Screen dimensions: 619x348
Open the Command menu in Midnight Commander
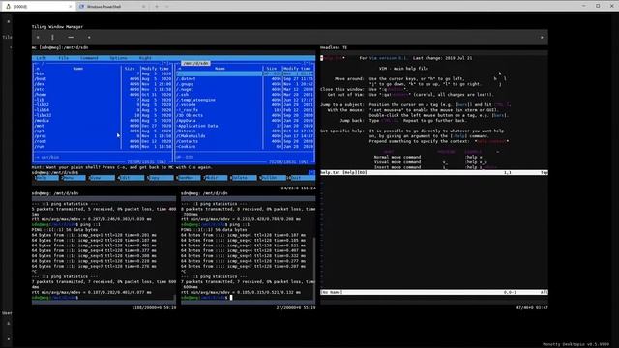point(89,58)
